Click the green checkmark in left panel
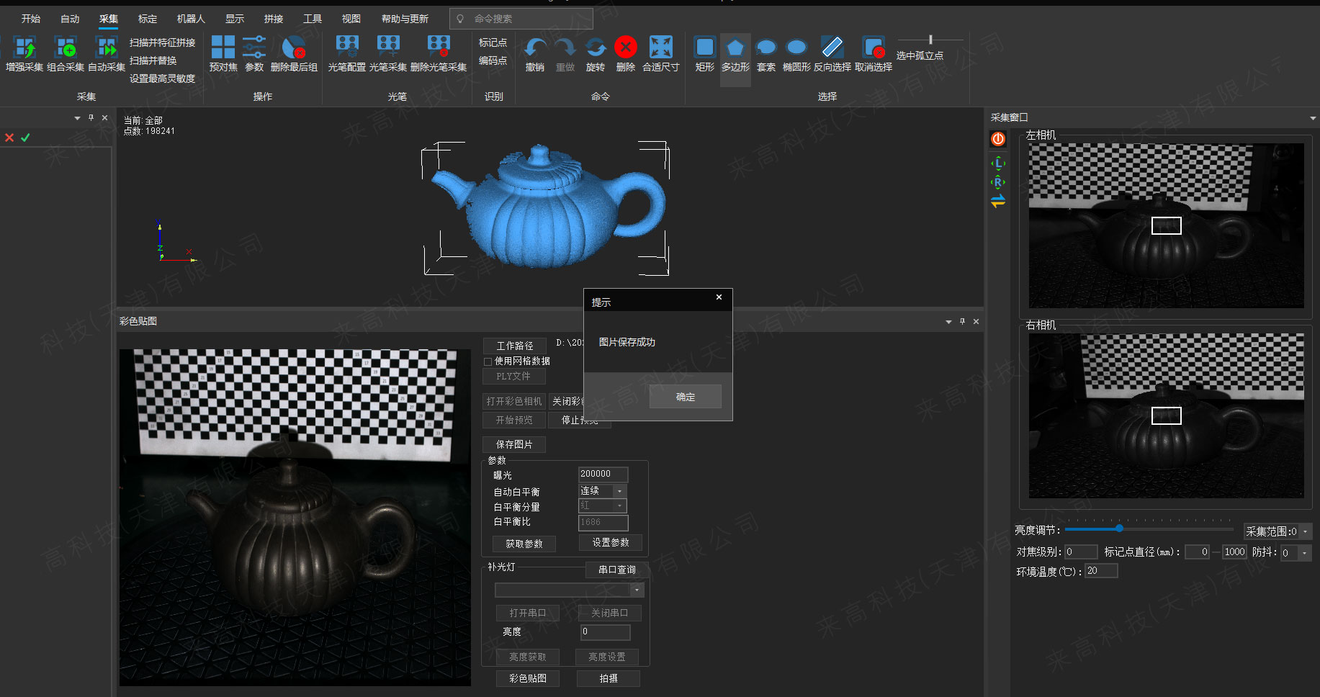 click(25, 138)
